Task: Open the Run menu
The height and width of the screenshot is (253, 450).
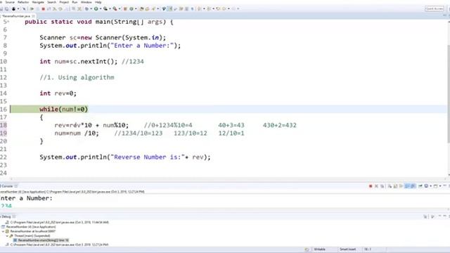Action: pyautogui.click(x=75, y=2)
